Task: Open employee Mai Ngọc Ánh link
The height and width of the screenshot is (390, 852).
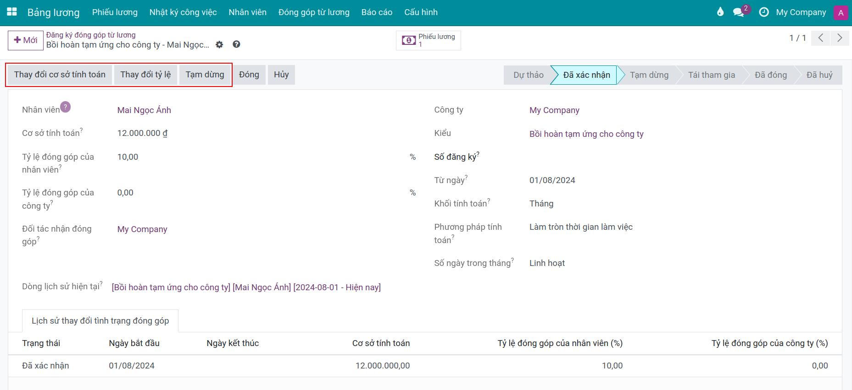Action: pos(144,110)
